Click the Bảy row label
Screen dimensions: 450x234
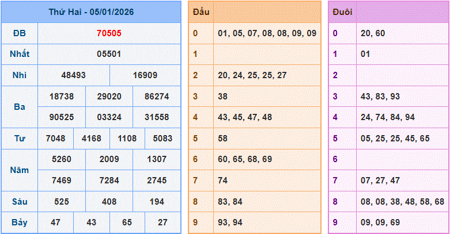(20, 223)
